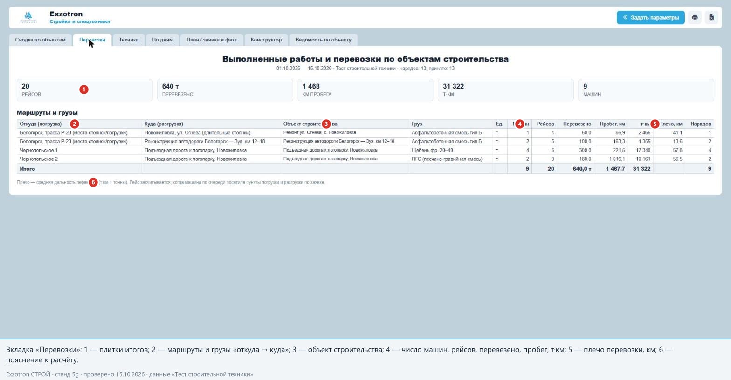731x380 pixels.
Task: Go to the «По дням» tab
Action: point(162,40)
